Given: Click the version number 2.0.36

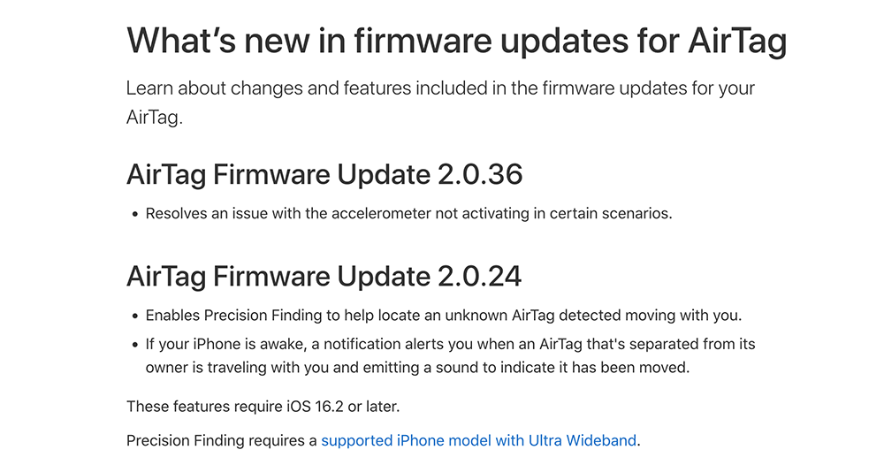Looking at the screenshot, I should click(x=480, y=174).
